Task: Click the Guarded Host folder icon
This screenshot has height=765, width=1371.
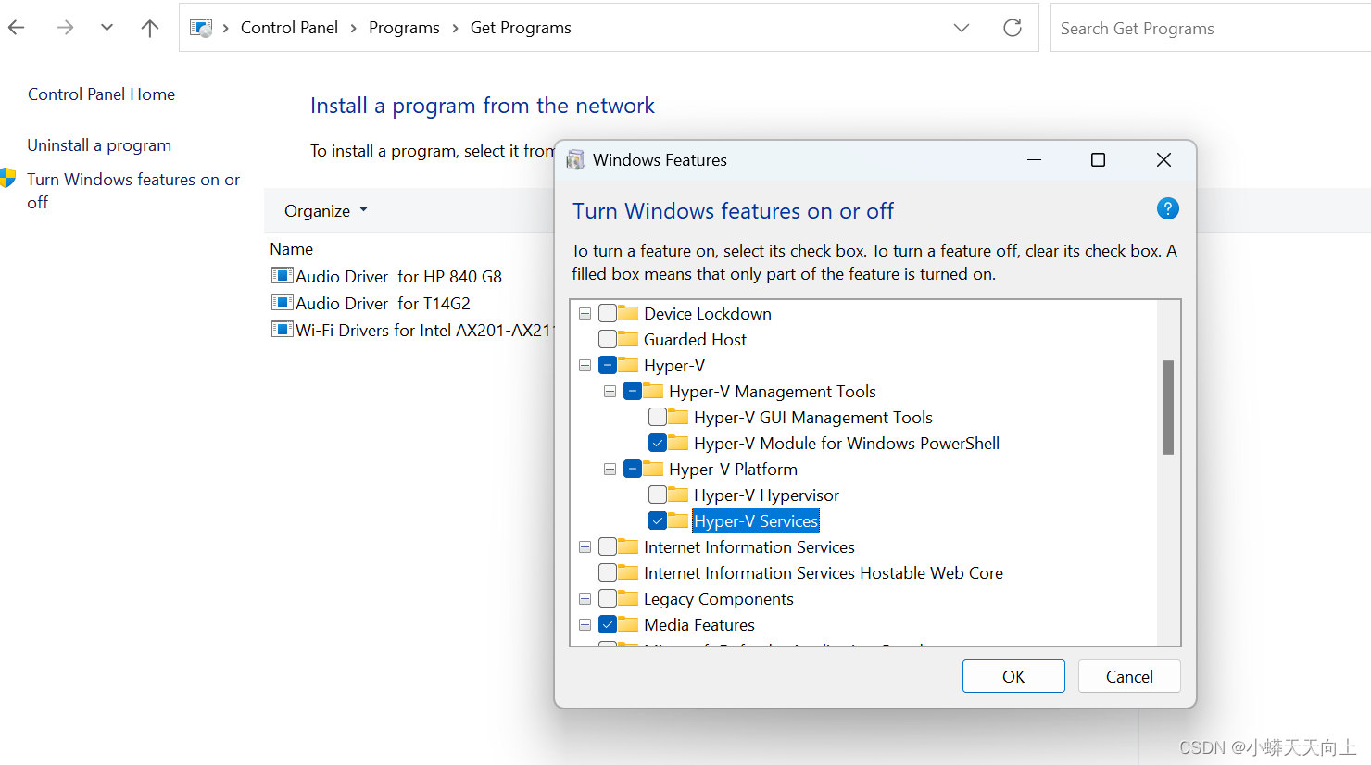Action: [x=629, y=338]
